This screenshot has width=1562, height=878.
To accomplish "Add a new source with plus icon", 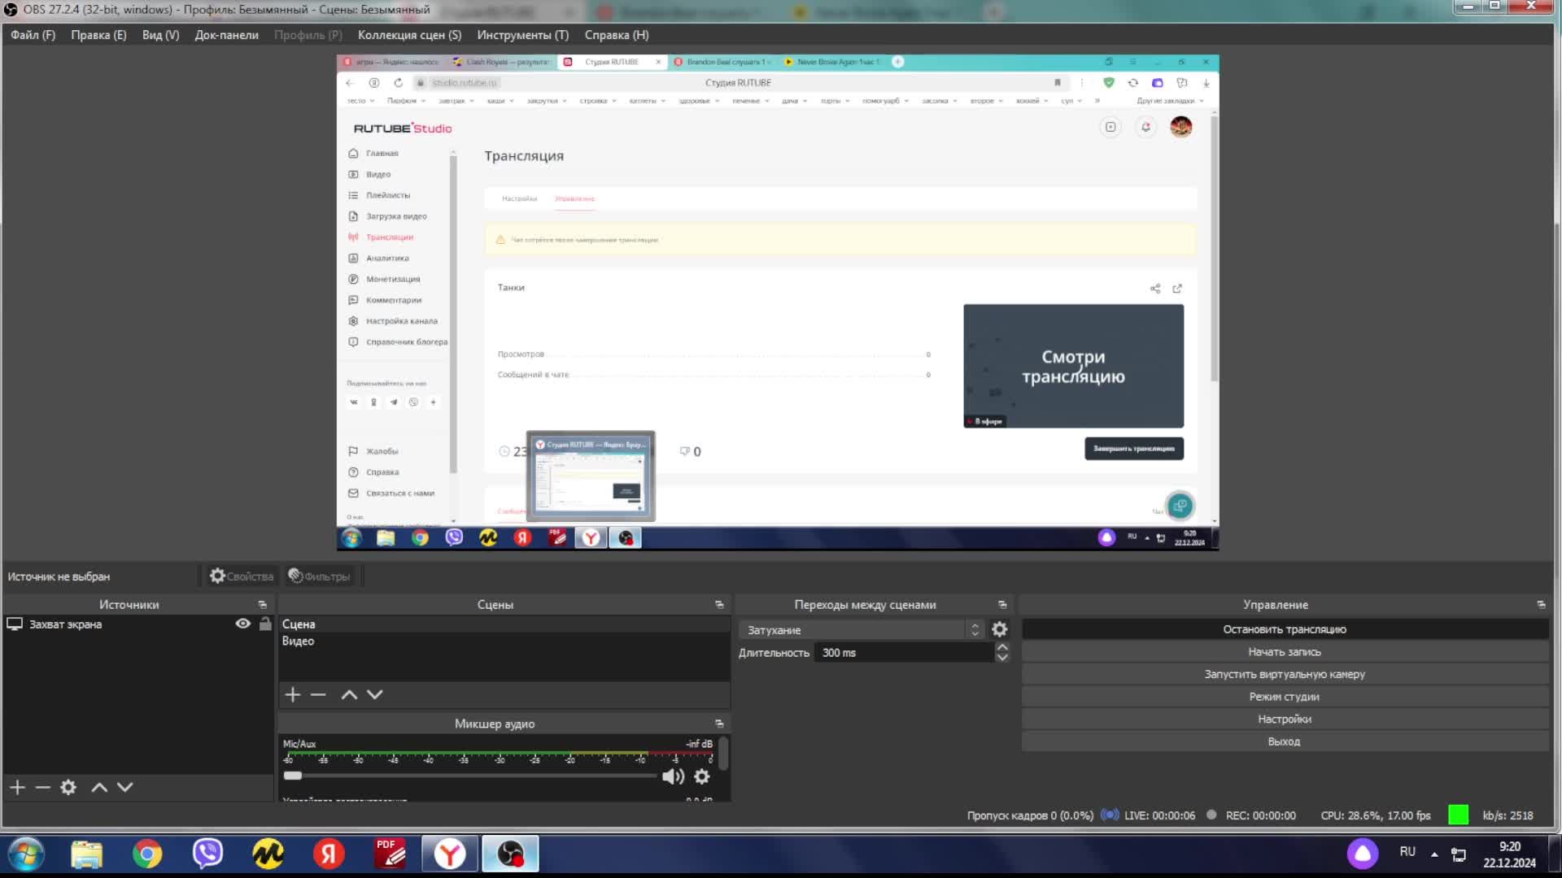I will (18, 787).
